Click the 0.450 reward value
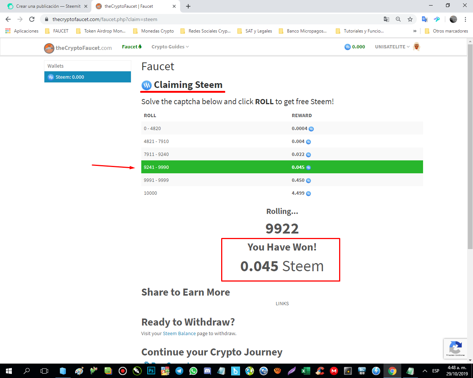 click(x=298, y=180)
